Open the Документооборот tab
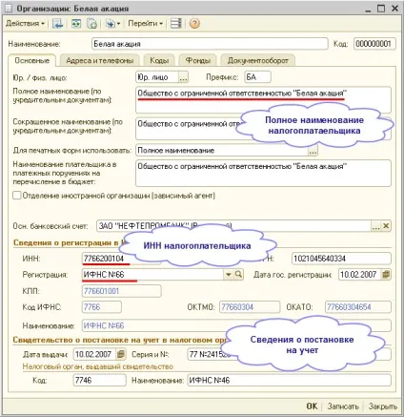 (x=257, y=60)
